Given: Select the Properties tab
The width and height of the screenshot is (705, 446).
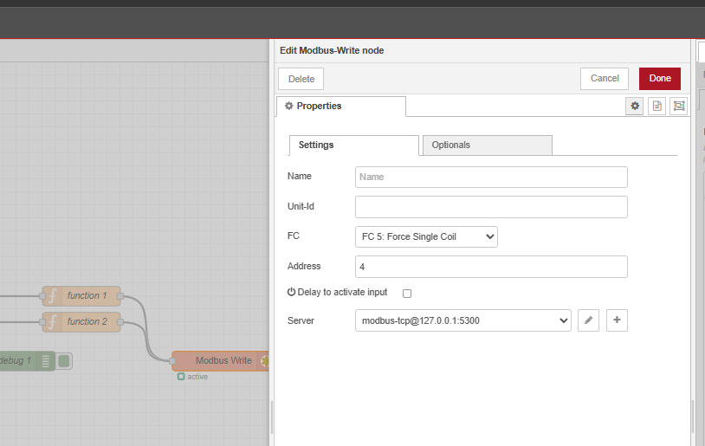Looking at the screenshot, I should 341,107.
